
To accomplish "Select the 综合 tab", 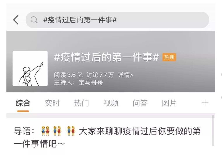I will click(x=23, y=103).
